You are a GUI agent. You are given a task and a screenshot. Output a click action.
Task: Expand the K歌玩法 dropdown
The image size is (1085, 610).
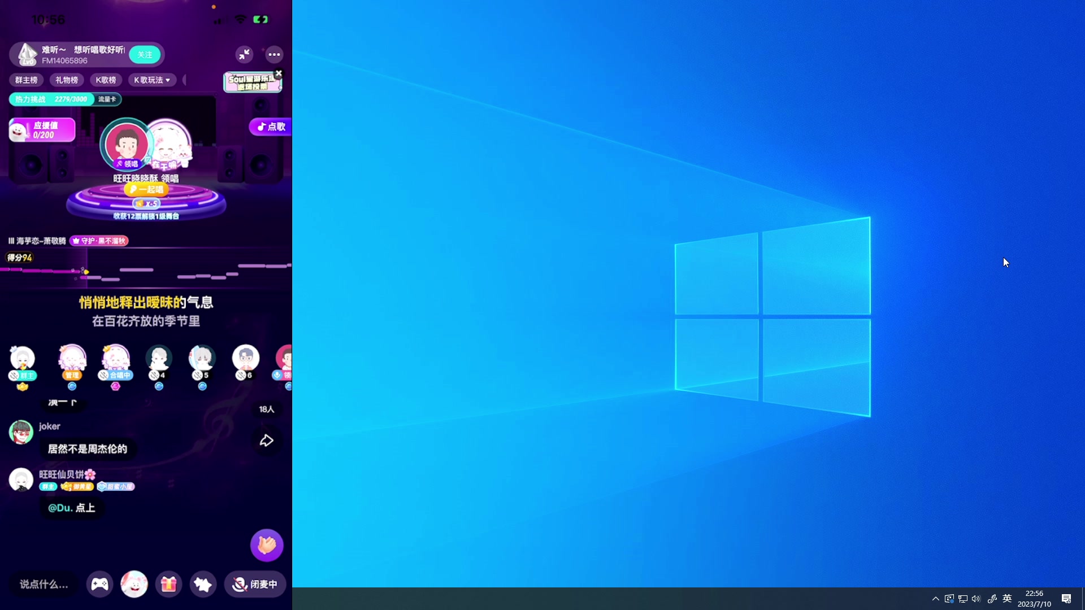[x=152, y=80]
